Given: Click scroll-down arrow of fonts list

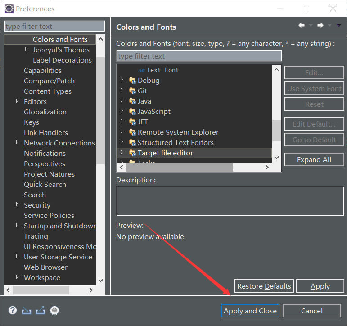Looking at the screenshot, I should click(276, 158).
